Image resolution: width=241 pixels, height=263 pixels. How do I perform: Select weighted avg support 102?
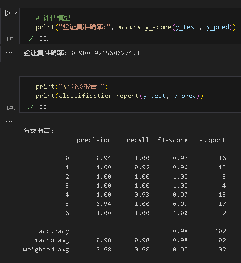[x=220, y=250]
